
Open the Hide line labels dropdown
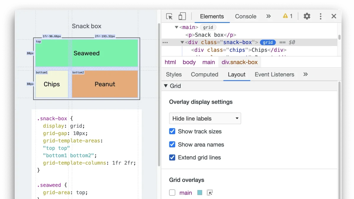coord(205,119)
